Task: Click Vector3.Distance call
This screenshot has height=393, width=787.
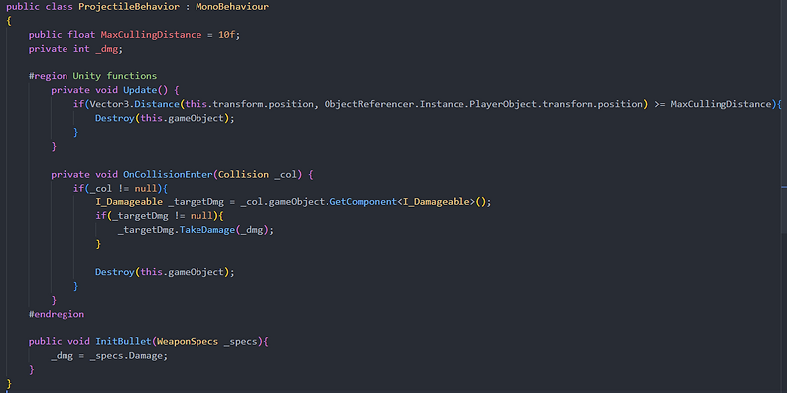Action: [135, 104]
